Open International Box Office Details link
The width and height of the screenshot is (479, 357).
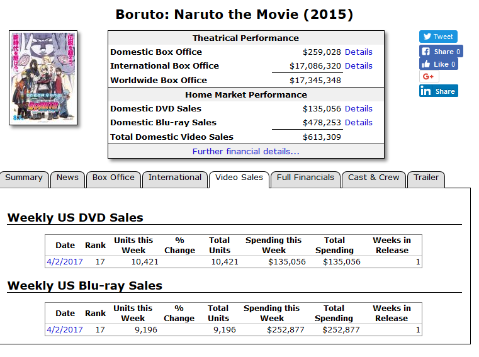point(358,66)
